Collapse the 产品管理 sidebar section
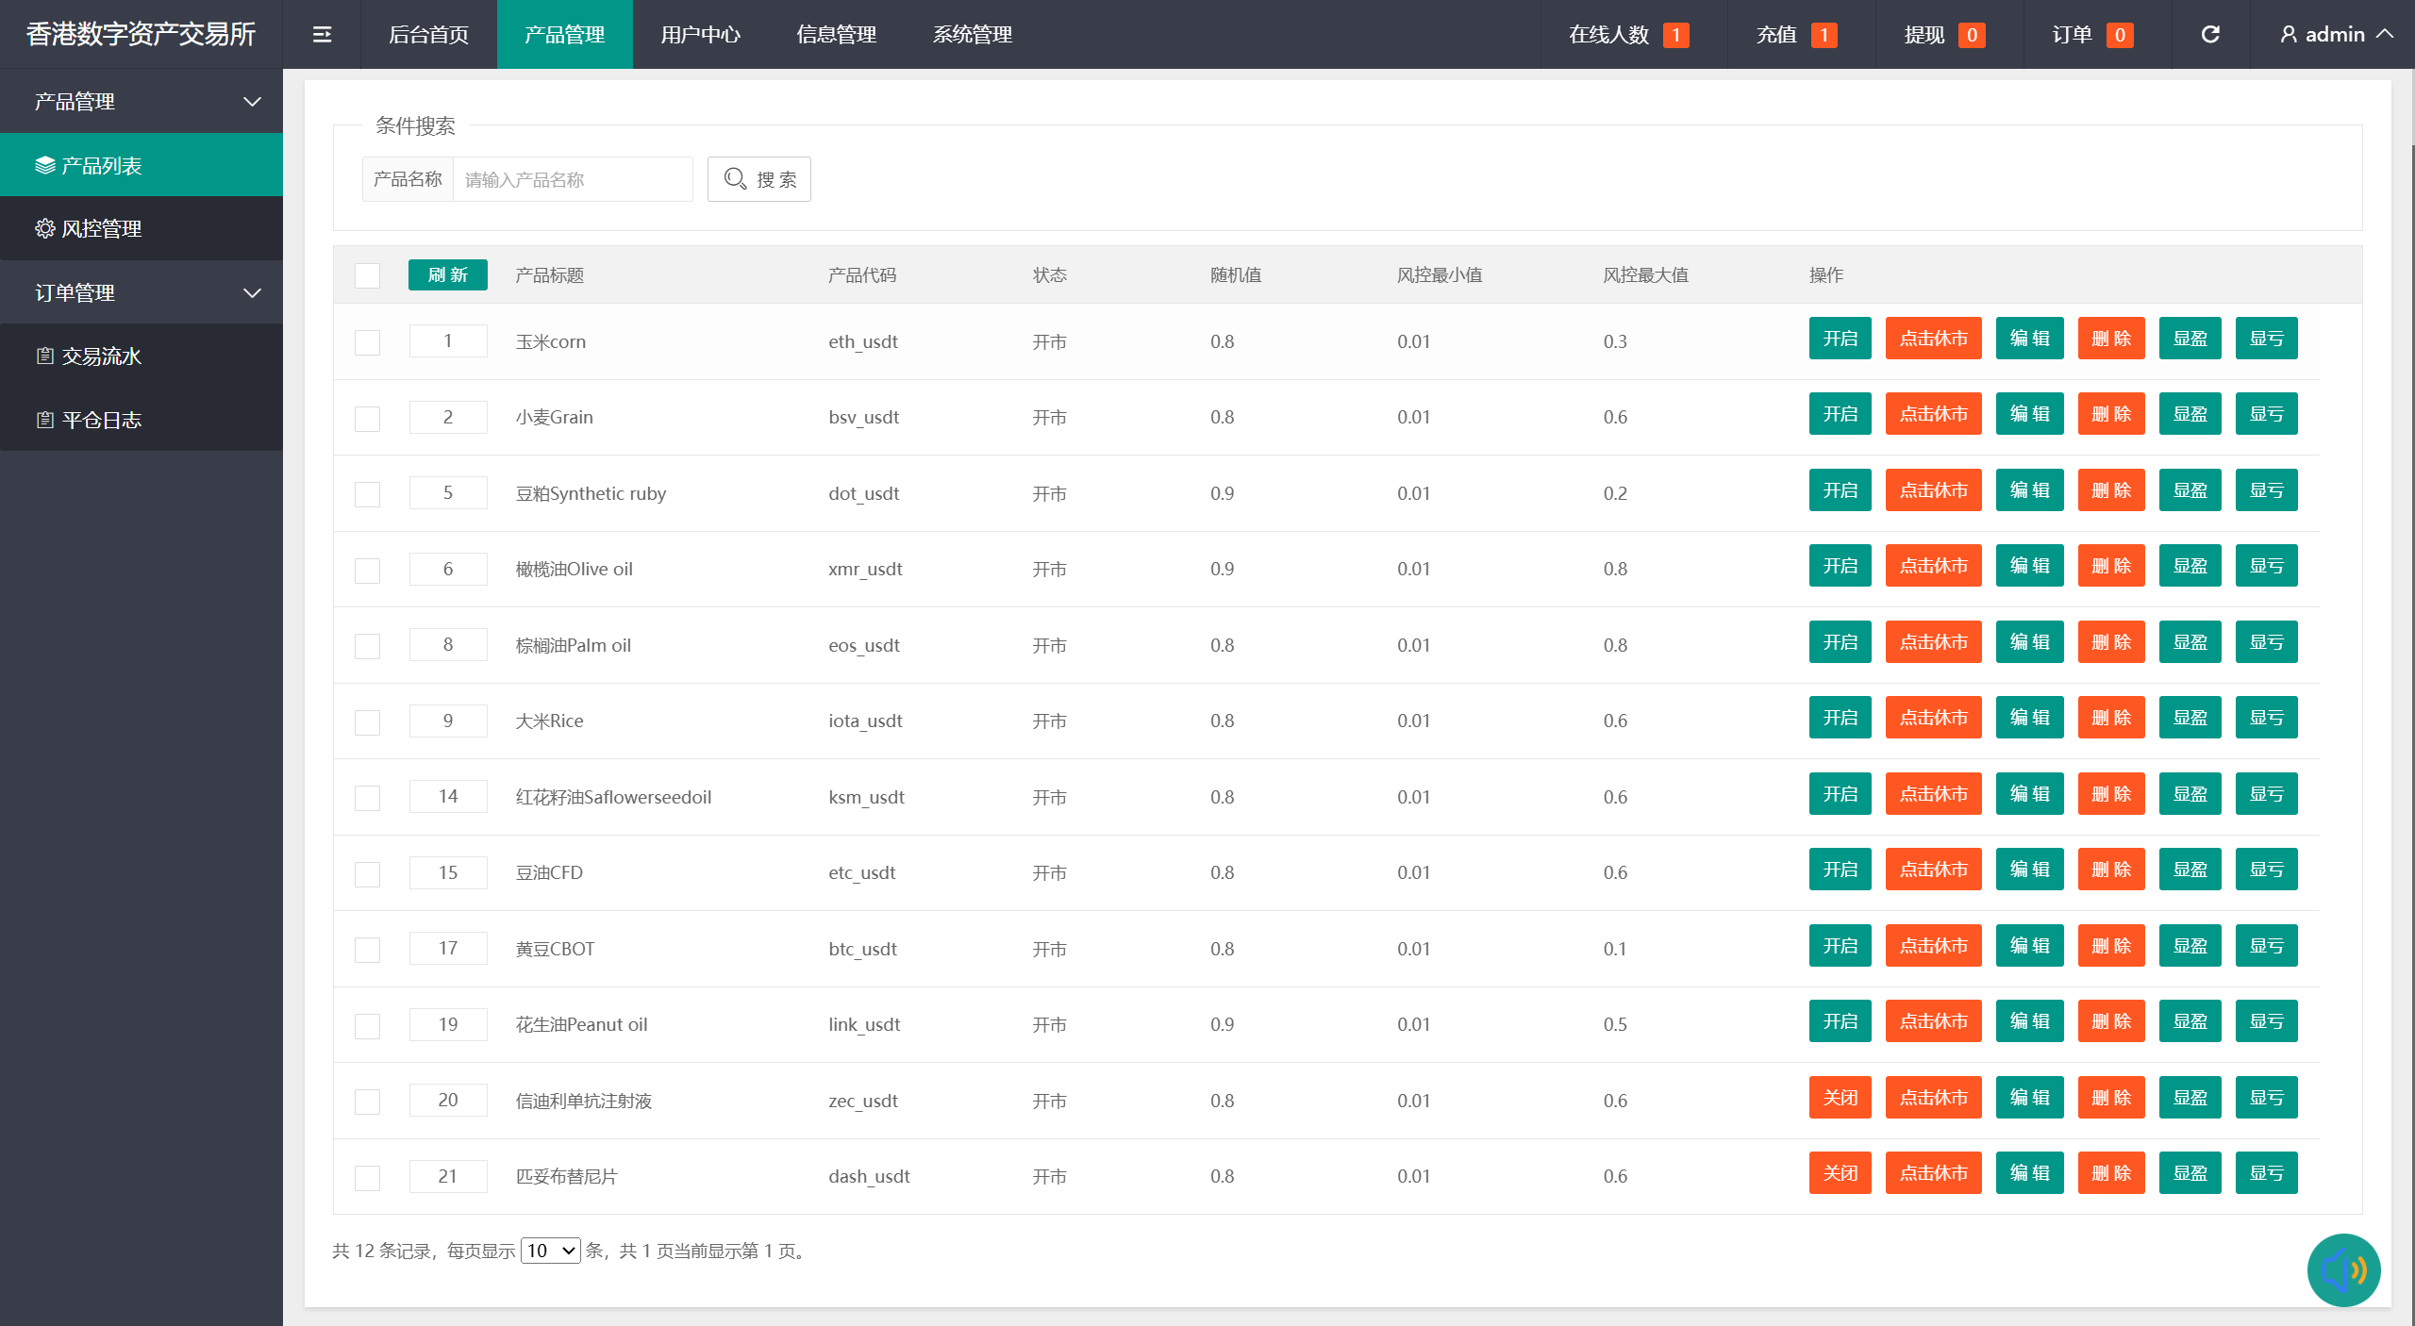 coord(142,101)
